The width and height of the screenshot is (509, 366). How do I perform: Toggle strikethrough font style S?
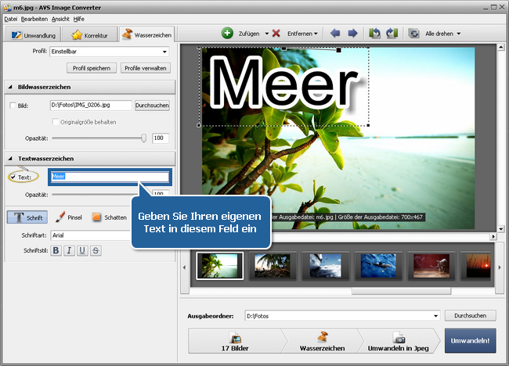click(x=96, y=250)
